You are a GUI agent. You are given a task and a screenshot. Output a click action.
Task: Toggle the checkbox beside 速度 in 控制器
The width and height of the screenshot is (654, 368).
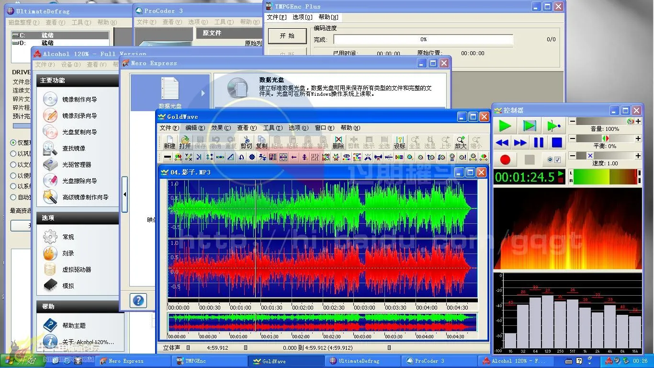pos(558,160)
